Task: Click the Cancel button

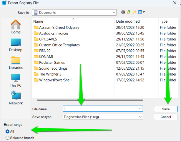Action: point(166,117)
